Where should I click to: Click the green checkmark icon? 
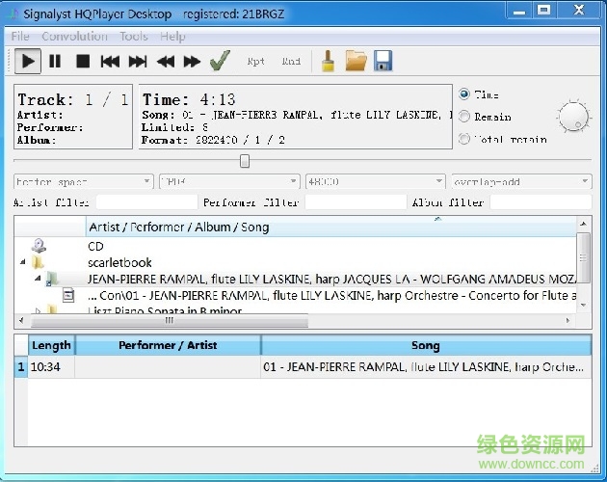[x=221, y=62]
